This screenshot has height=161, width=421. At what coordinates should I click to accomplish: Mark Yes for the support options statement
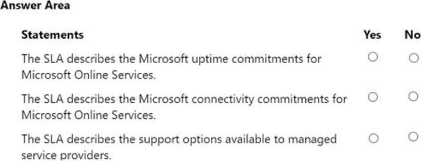pos(373,139)
